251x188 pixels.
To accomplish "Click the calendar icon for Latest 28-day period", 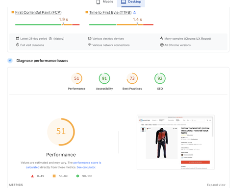I will pos(18,38).
